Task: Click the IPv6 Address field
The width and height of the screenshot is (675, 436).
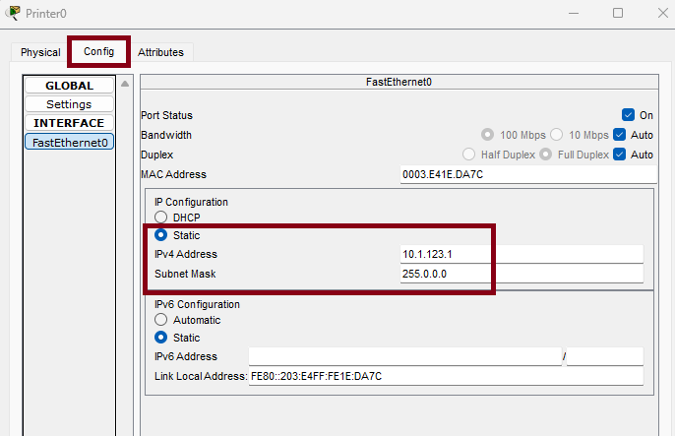Action: click(405, 356)
